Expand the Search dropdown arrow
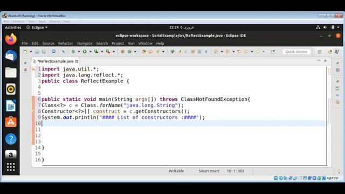345x194 pixels. coord(163,52)
